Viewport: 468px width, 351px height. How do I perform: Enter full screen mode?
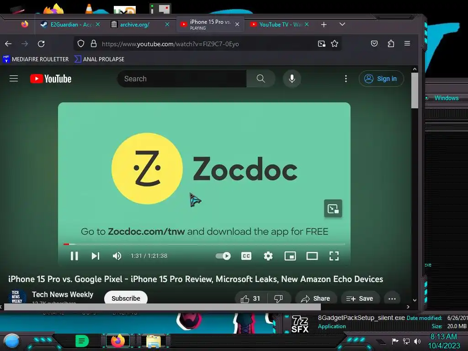[334, 256]
